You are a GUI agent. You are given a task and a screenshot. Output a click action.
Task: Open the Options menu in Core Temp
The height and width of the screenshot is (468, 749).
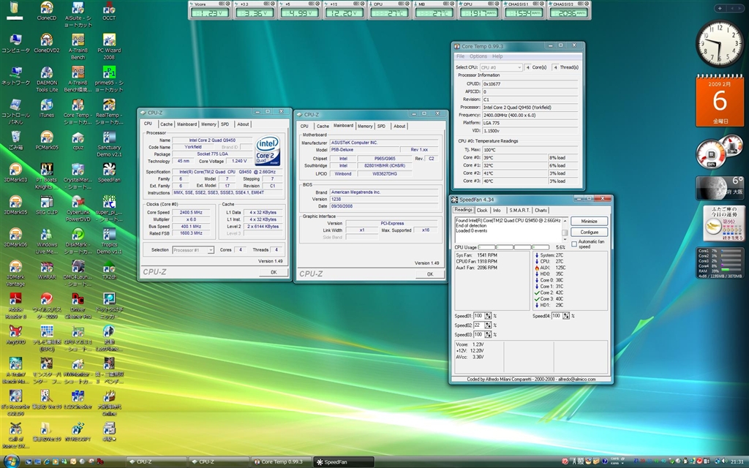(478, 56)
